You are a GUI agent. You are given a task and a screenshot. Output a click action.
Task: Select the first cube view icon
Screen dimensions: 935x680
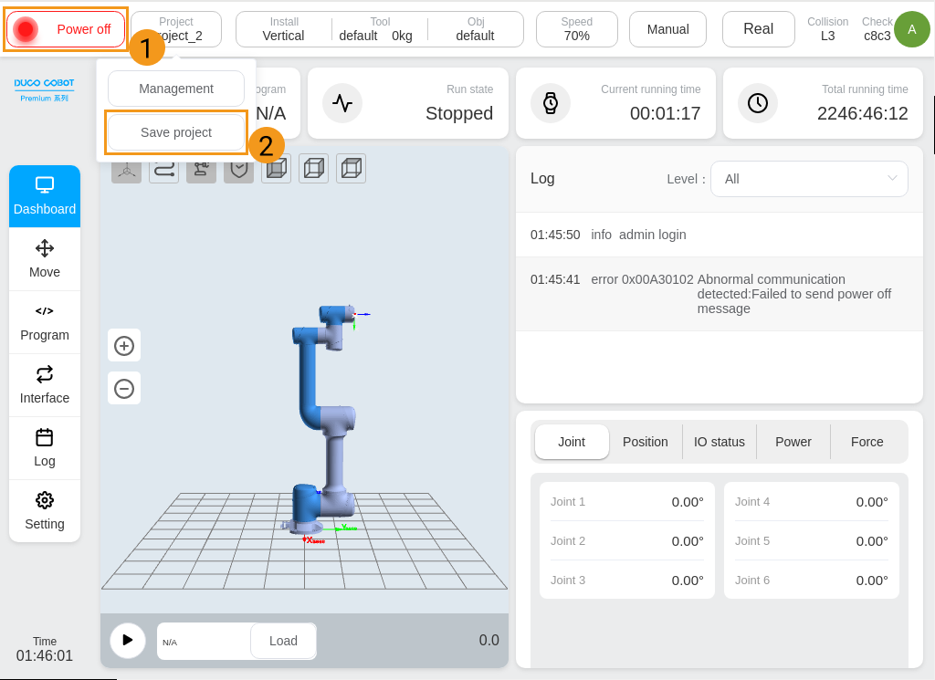coord(276,169)
